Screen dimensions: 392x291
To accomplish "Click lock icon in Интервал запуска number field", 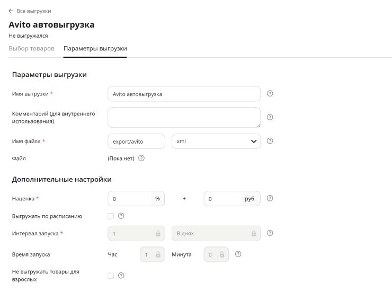I will (158, 233).
